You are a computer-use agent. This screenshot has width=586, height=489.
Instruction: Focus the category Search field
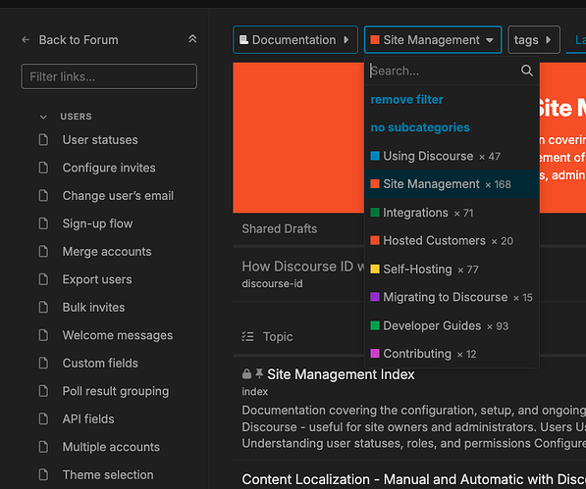[445, 71]
